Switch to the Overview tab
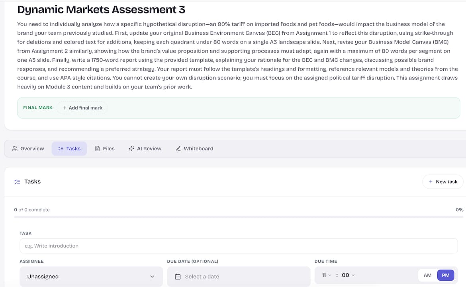 coord(28,148)
